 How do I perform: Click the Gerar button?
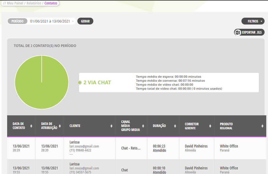85,21
